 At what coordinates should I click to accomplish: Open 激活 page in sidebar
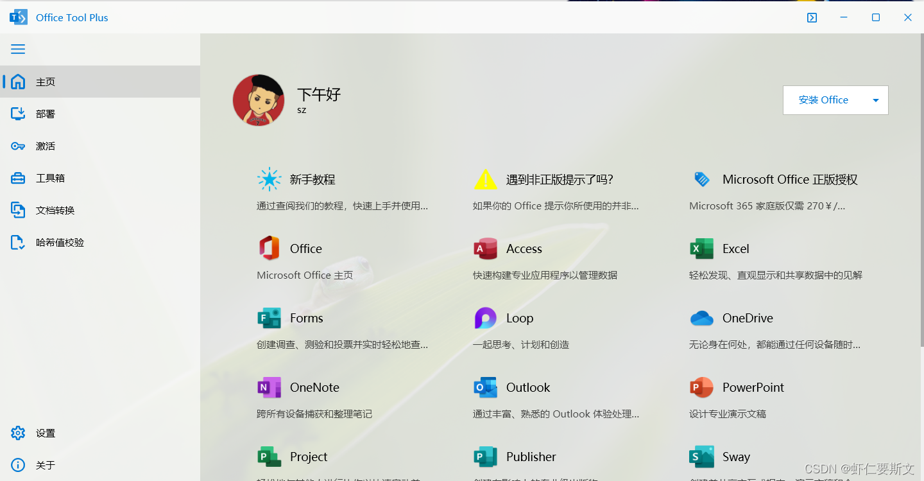tap(100, 146)
